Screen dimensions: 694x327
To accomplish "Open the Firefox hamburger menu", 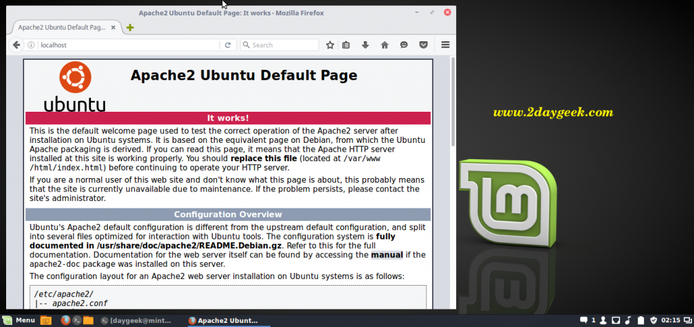I will pyautogui.click(x=445, y=45).
